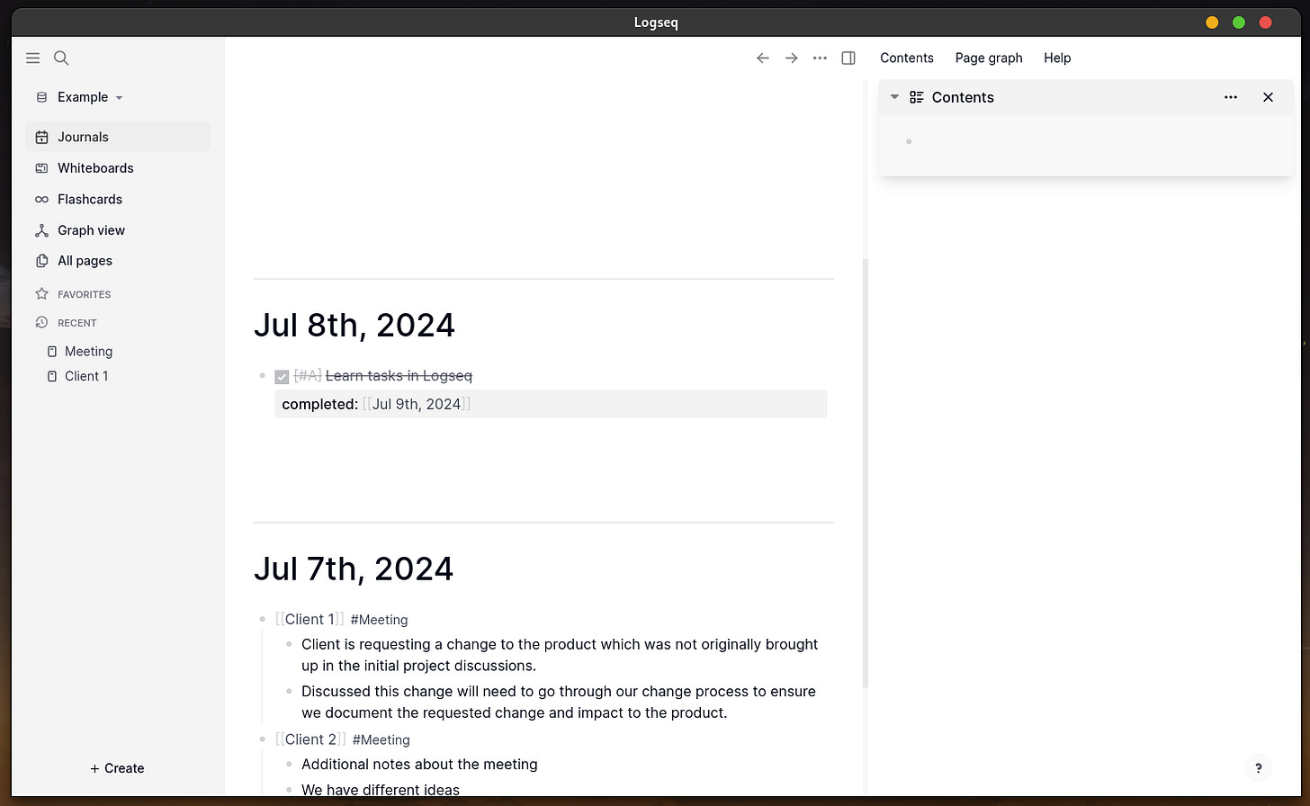Screen dimensions: 1310x806
Task: Collapse the Contents panel with its disclosure triangle
Action: click(x=894, y=96)
